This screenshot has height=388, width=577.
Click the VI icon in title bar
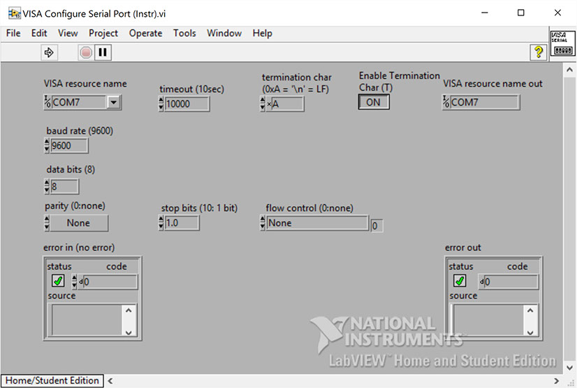pos(15,13)
